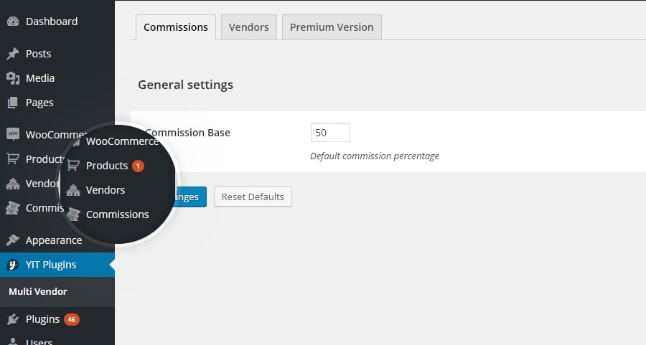Switch to the Vendors tab
The image size is (646, 345).
(249, 27)
